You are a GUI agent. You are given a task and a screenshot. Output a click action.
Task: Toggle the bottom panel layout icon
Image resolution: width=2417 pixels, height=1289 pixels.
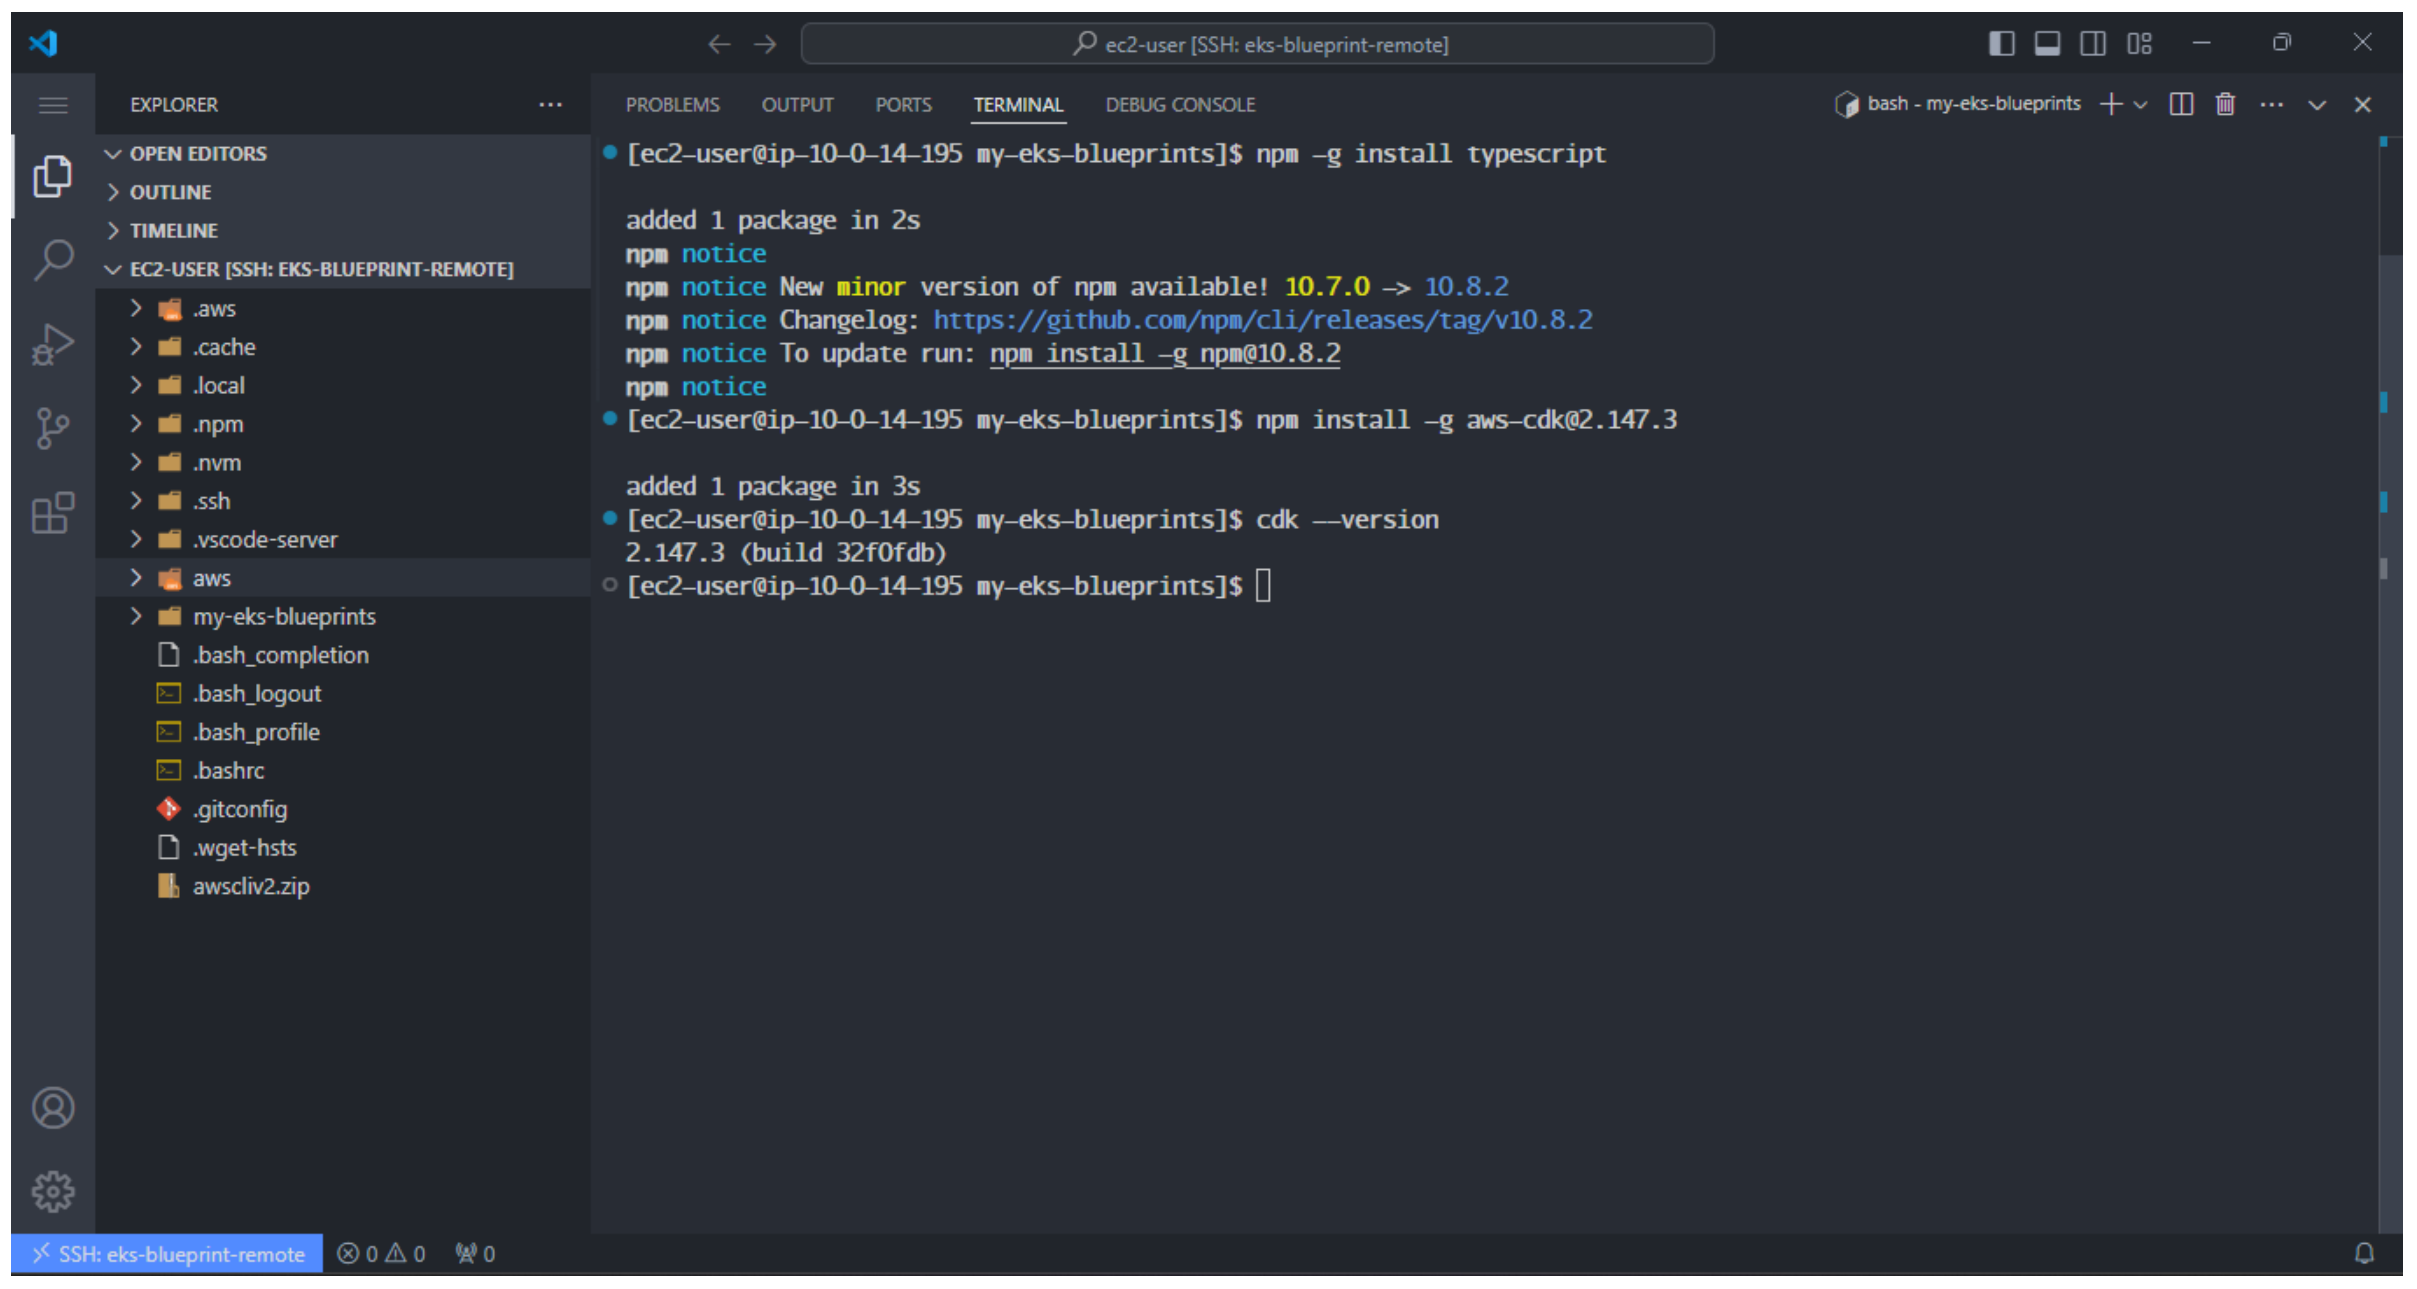2047,43
